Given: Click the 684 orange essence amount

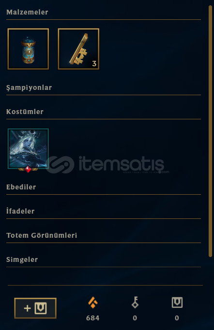Looking at the screenshot, I should [93, 318].
